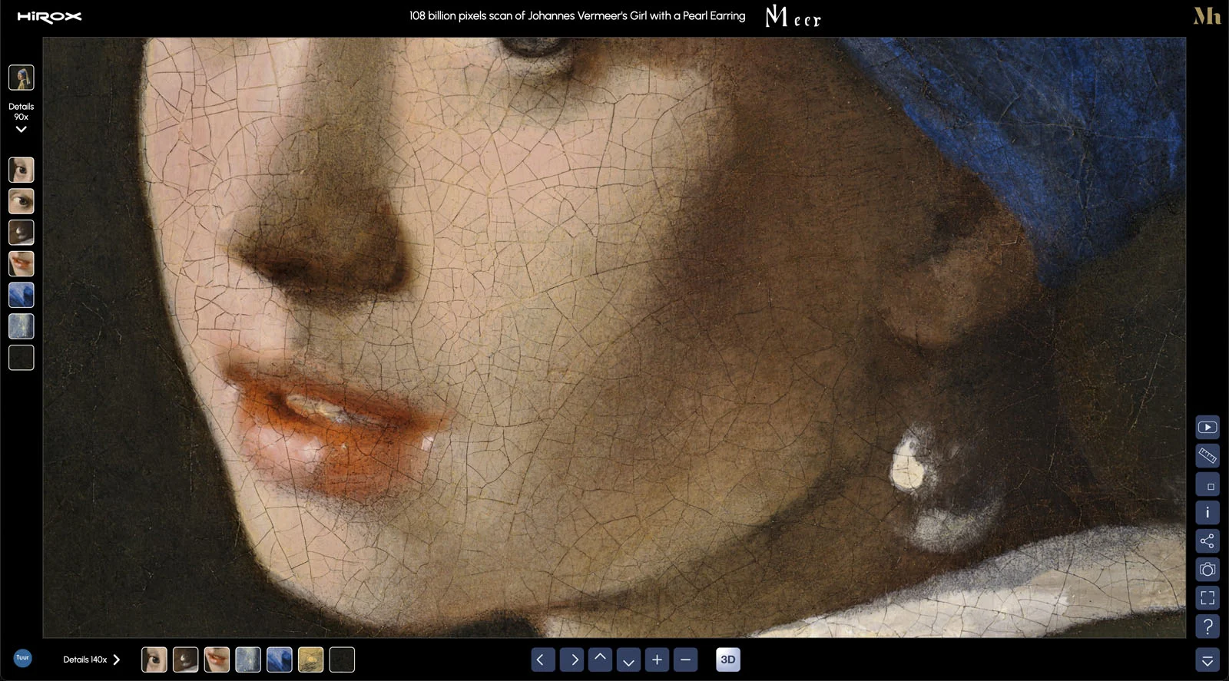The height and width of the screenshot is (681, 1229).
Task: Share this view of the painting
Action: click(x=1207, y=541)
